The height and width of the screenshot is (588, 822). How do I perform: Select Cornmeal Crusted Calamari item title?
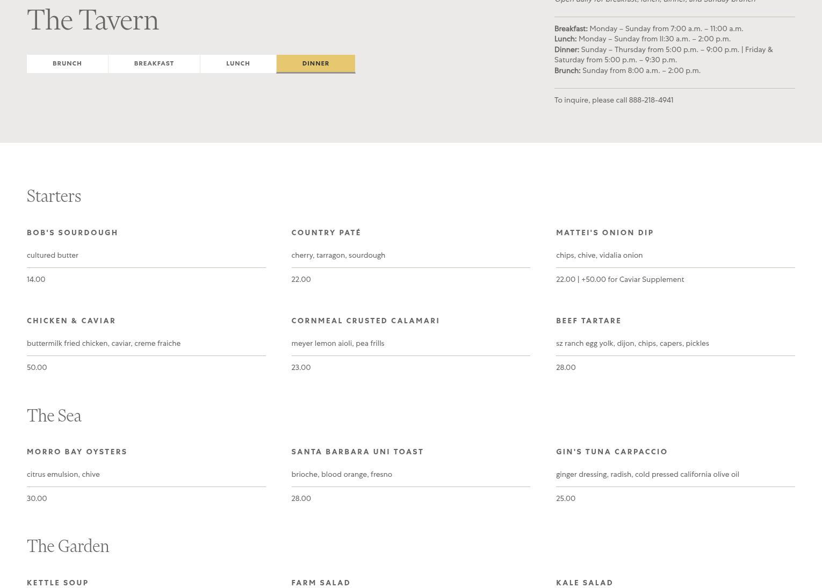point(365,321)
